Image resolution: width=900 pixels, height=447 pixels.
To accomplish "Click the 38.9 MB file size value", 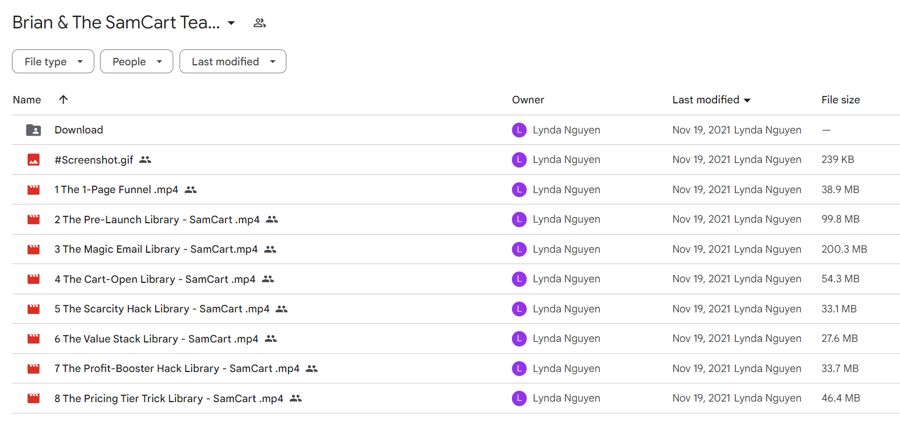I will 840,190.
